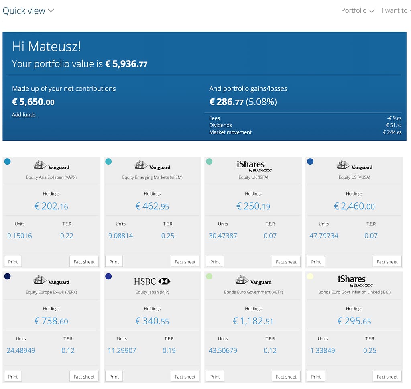
Task: Print the Equity Japan (MJP) card
Action: [x=114, y=377]
